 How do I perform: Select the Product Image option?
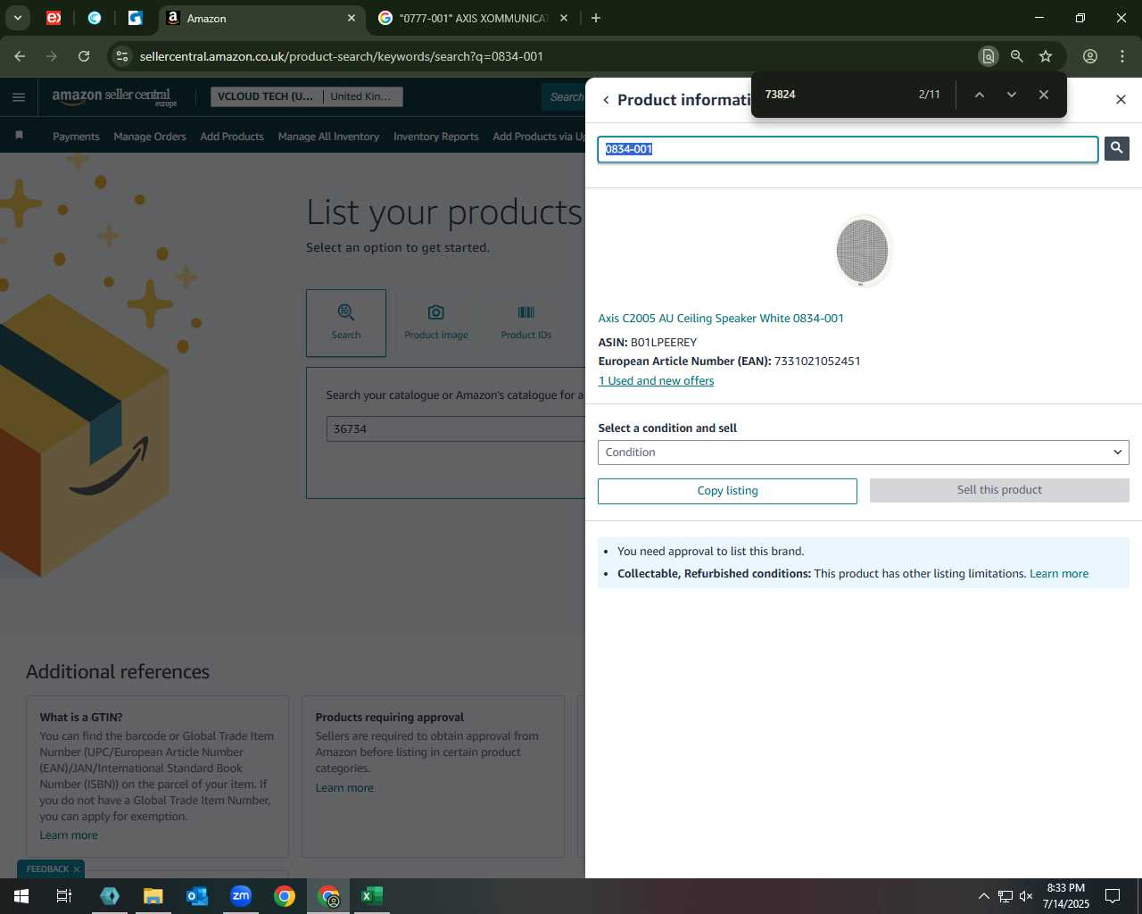[435, 322]
